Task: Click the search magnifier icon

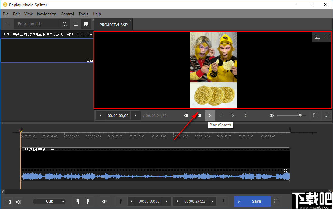Action: [x=65, y=24]
